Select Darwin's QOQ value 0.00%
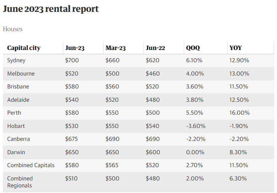This screenshot has height=193, width=277. (x=195, y=152)
